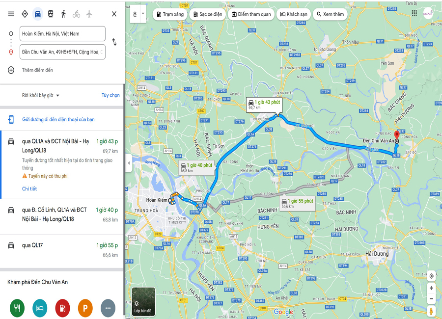Viewport: 442px width, 319px height.
Task: Select the 'Trạm xăng' filter chip
Action: coord(170,14)
